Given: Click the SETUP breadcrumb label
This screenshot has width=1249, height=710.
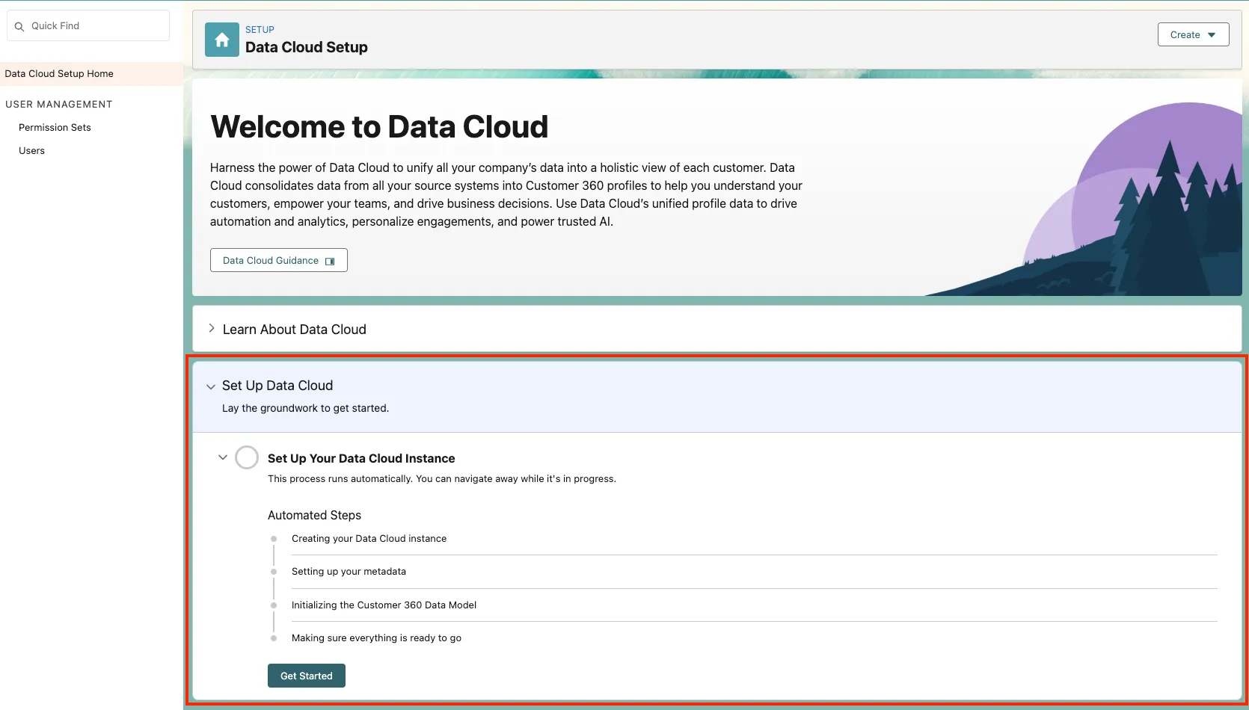Looking at the screenshot, I should [260, 30].
